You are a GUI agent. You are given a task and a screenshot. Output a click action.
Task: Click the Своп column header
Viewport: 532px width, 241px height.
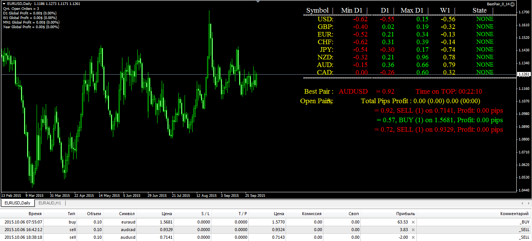(x=354, y=214)
